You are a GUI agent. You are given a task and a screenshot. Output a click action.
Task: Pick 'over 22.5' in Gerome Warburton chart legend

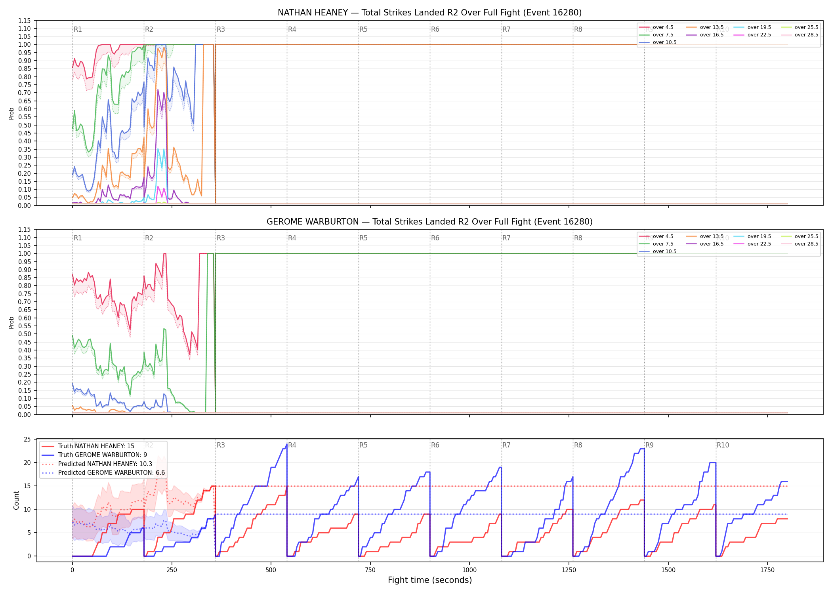752,244
